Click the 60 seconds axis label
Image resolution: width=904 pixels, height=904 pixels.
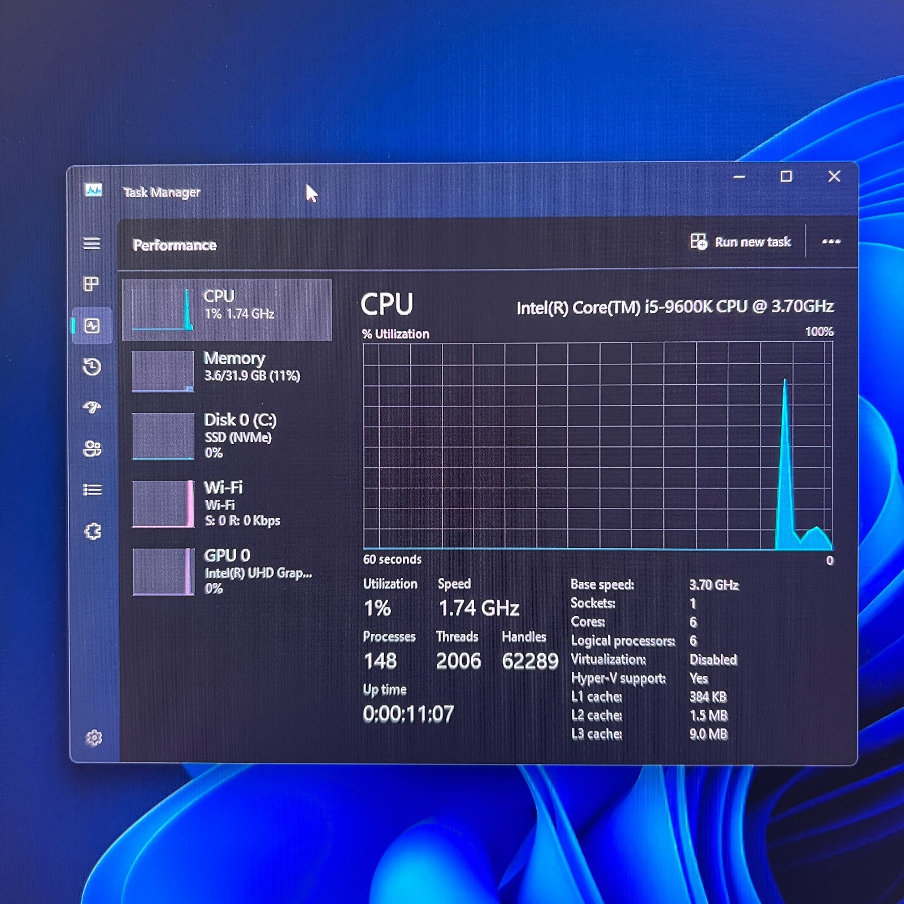click(392, 559)
